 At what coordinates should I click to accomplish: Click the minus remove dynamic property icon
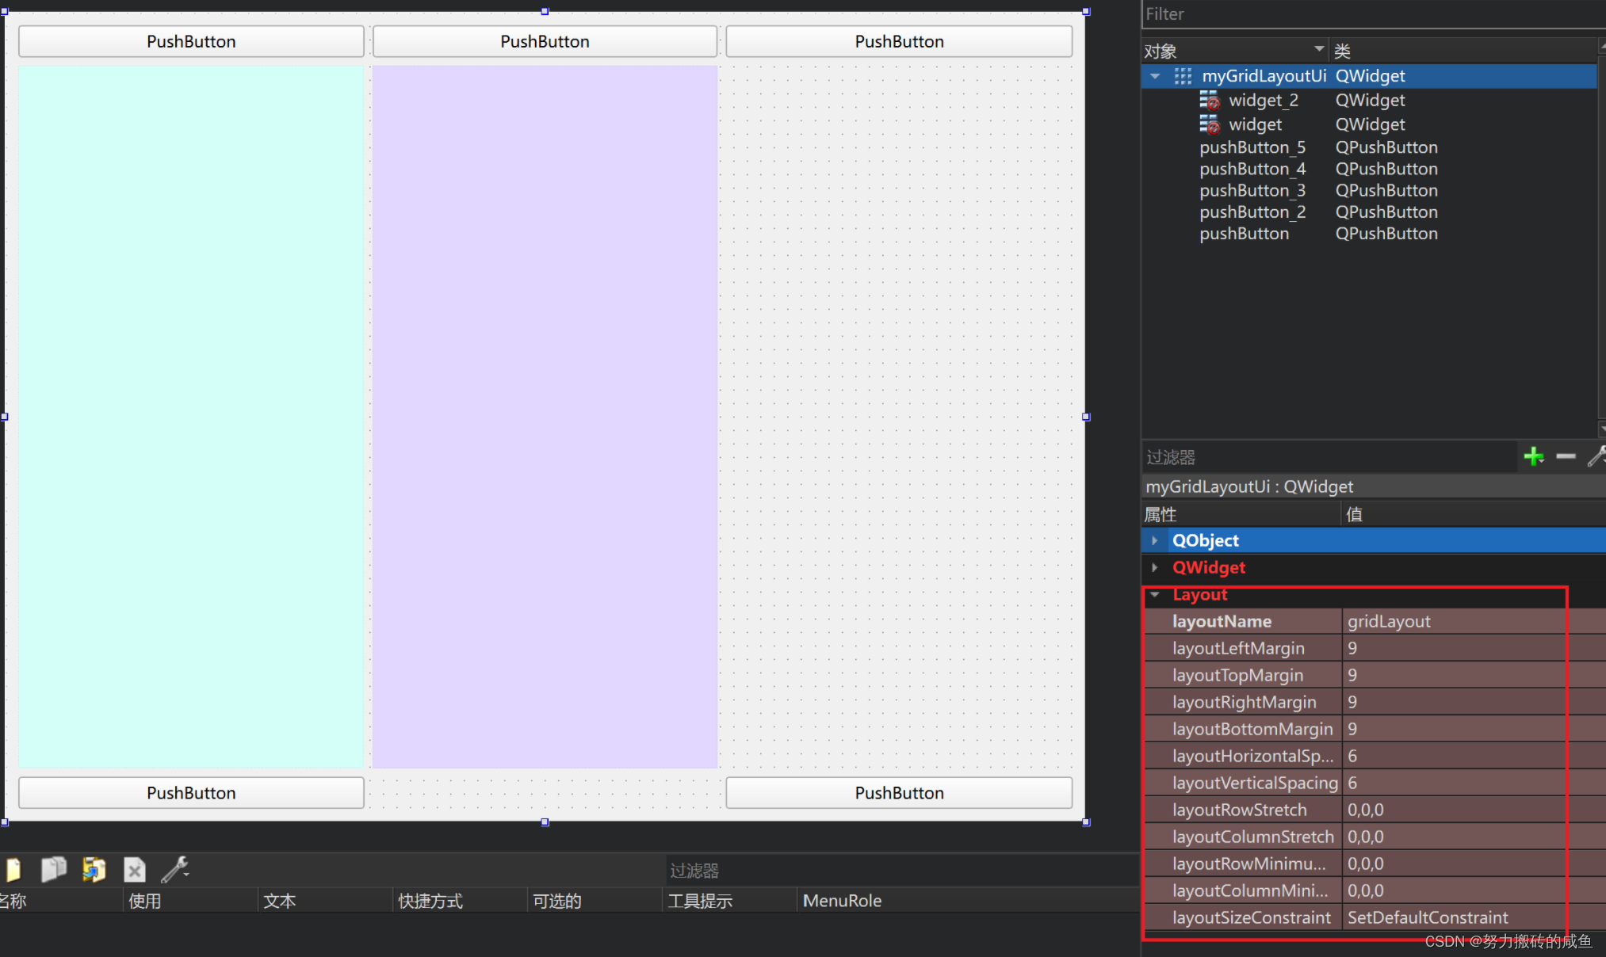coord(1565,456)
